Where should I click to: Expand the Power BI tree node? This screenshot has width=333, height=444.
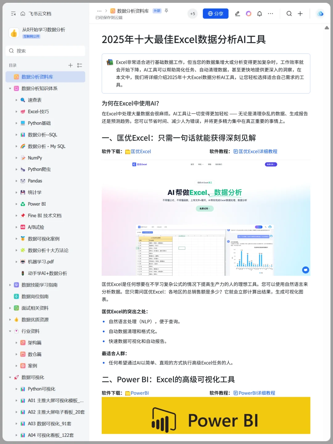pos(16,204)
